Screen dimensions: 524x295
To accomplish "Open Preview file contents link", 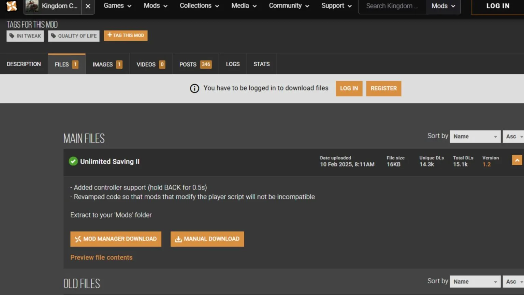I will pos(101,257).
